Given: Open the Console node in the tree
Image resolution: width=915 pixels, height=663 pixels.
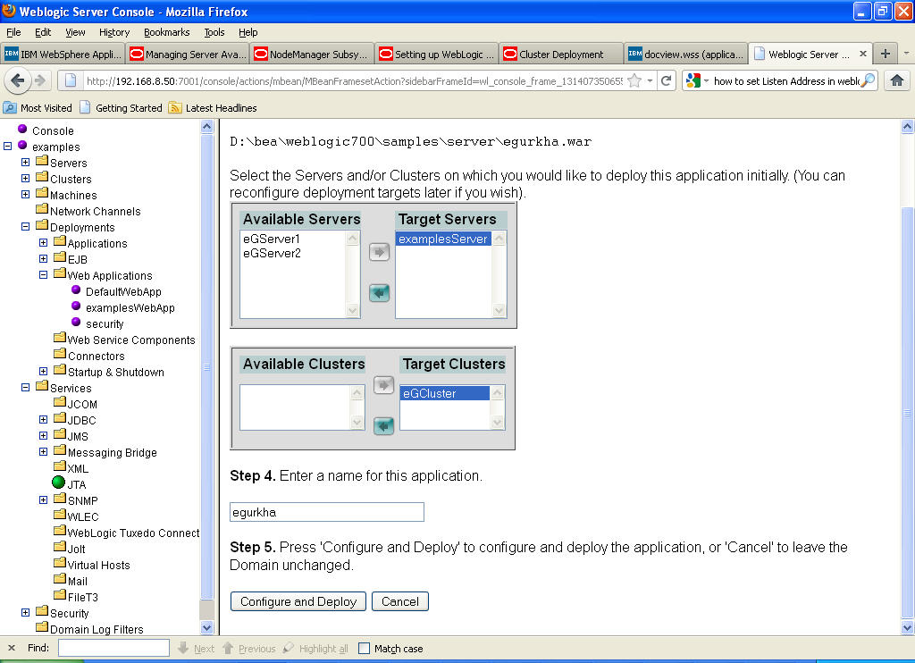Looking at the screenshot, I should 53,130.
